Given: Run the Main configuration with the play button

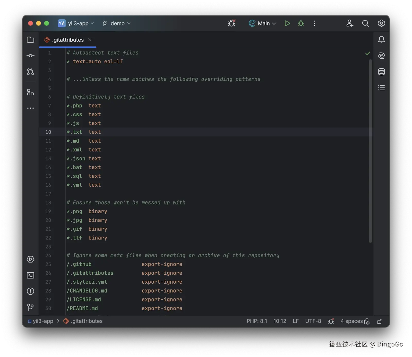Looking at the screenshot, I should tap(287, 23).
